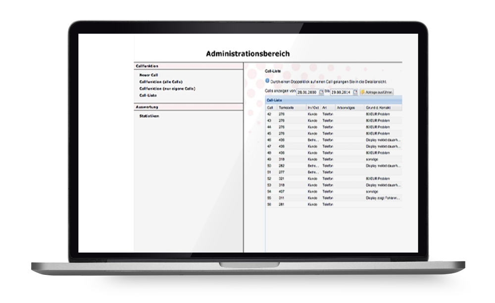Click the 'Abfrage ausführen' button

pyautogui.click(x=377, y=92)
